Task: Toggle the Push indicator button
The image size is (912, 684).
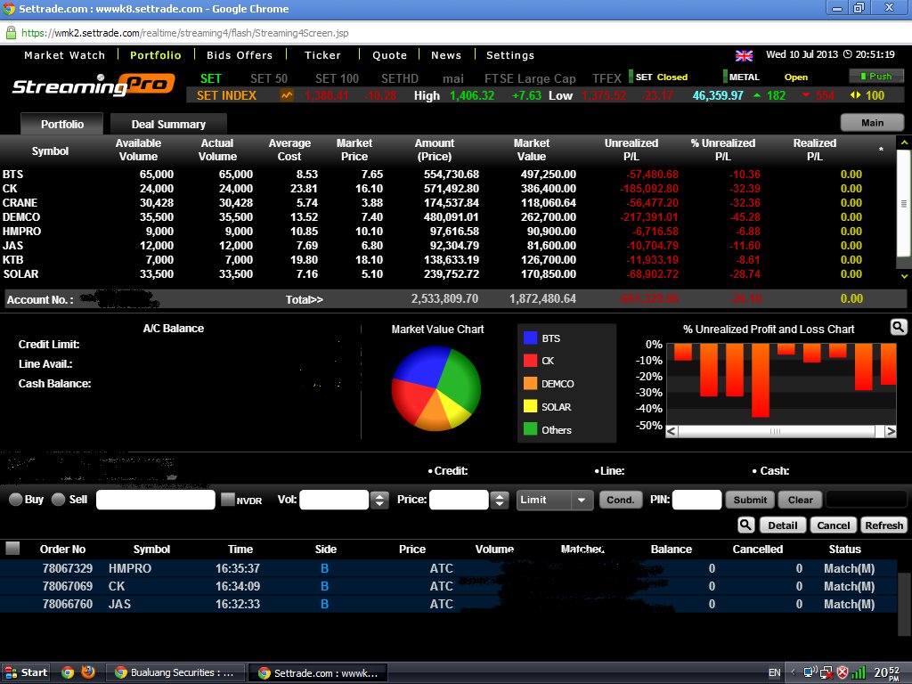Action: click(x=876, y=77)
